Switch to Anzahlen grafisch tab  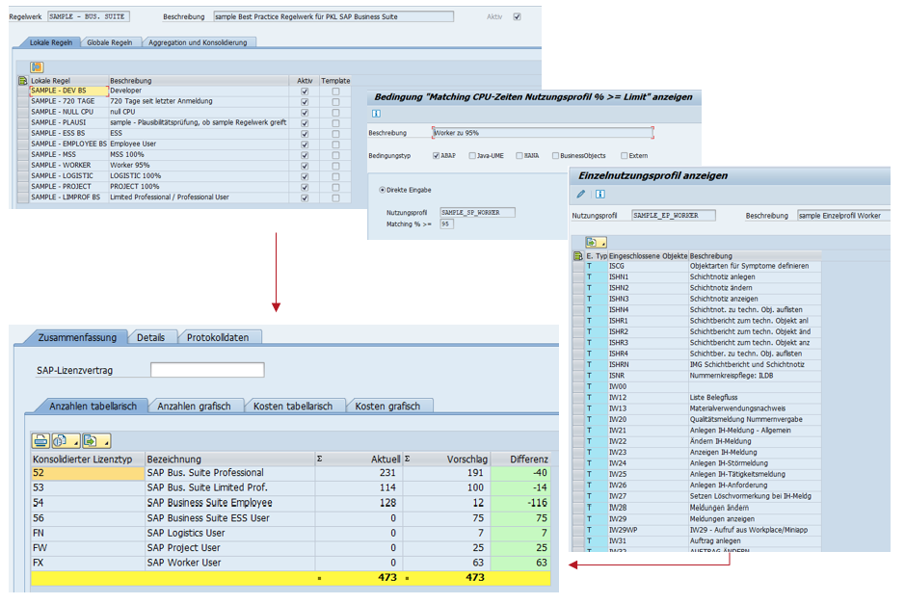pos(194,407)
